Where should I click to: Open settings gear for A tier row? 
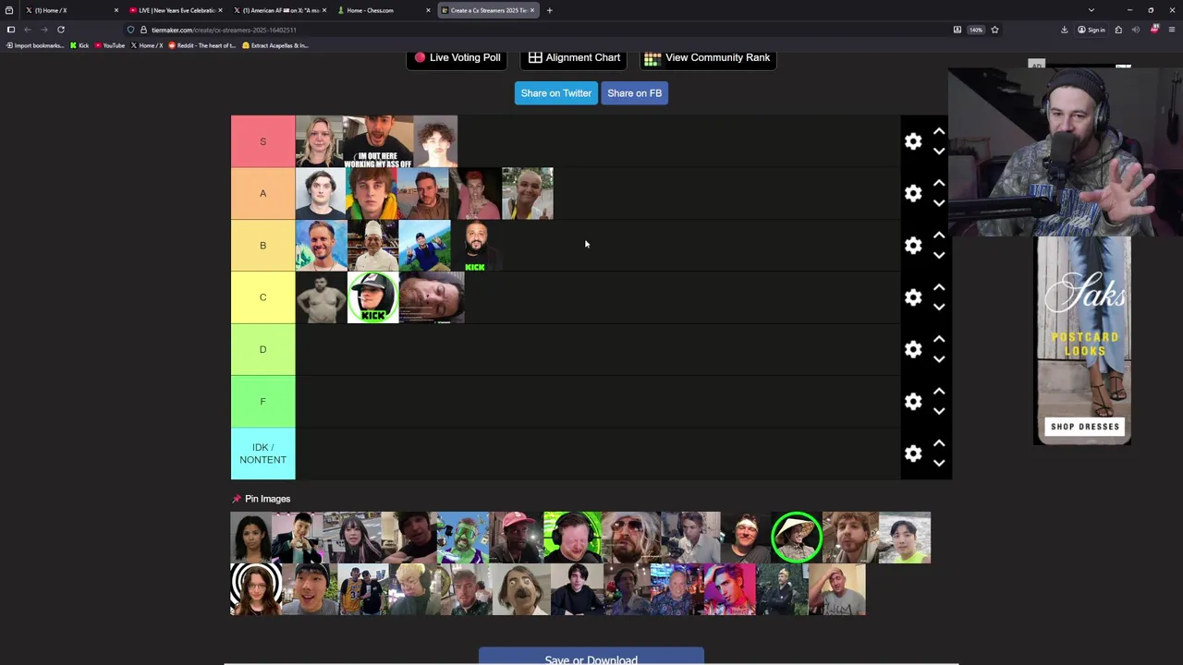tap(913, 193)
